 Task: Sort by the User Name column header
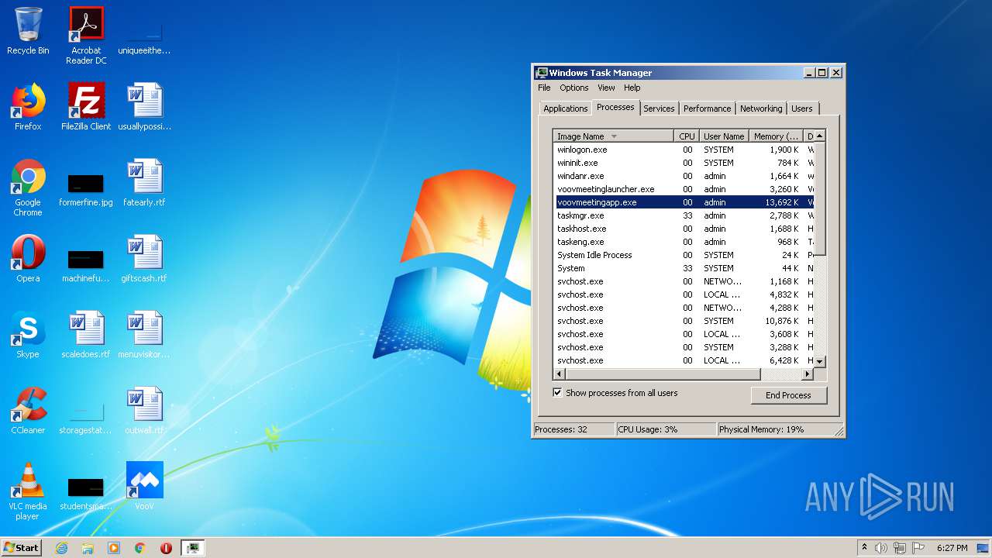[x=724, y=136]
